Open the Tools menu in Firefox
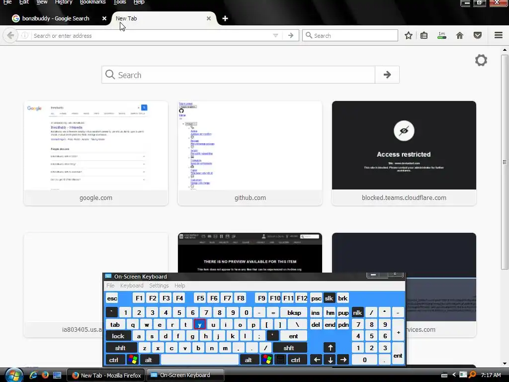 pyautogui.click(x=120, y=2)
